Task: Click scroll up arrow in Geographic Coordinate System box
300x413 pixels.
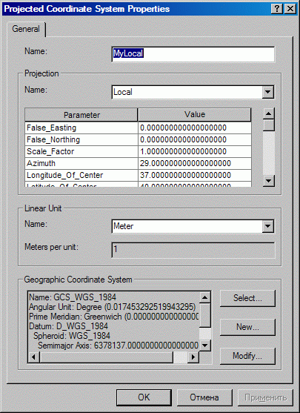Action: click(204, 297)
